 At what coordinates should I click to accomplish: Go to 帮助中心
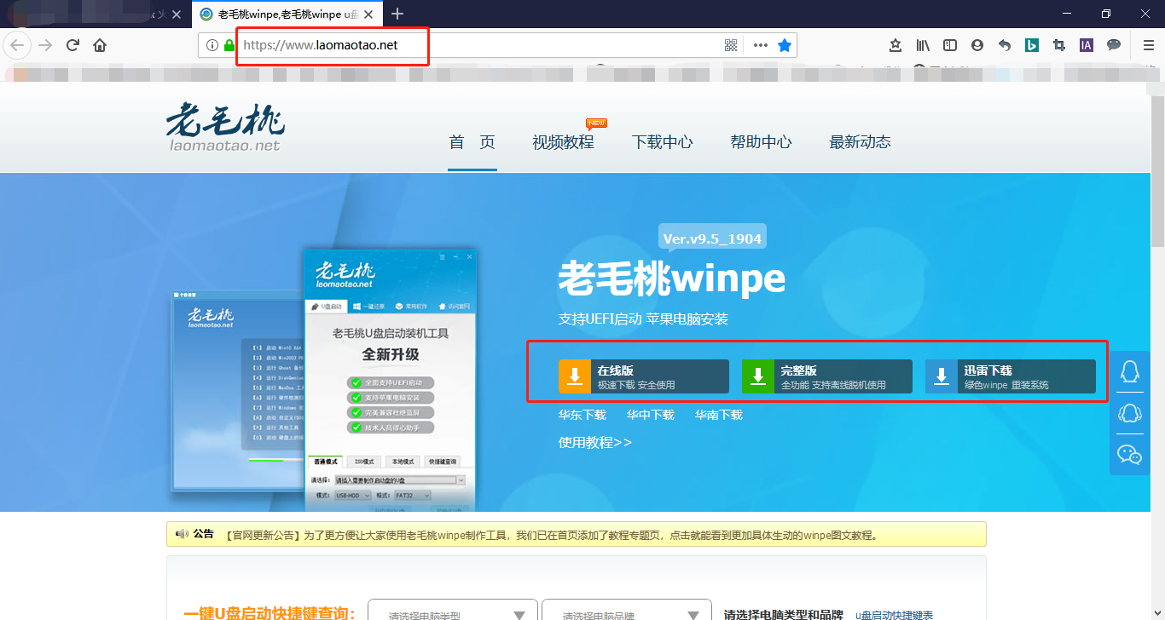click(761, 142)
